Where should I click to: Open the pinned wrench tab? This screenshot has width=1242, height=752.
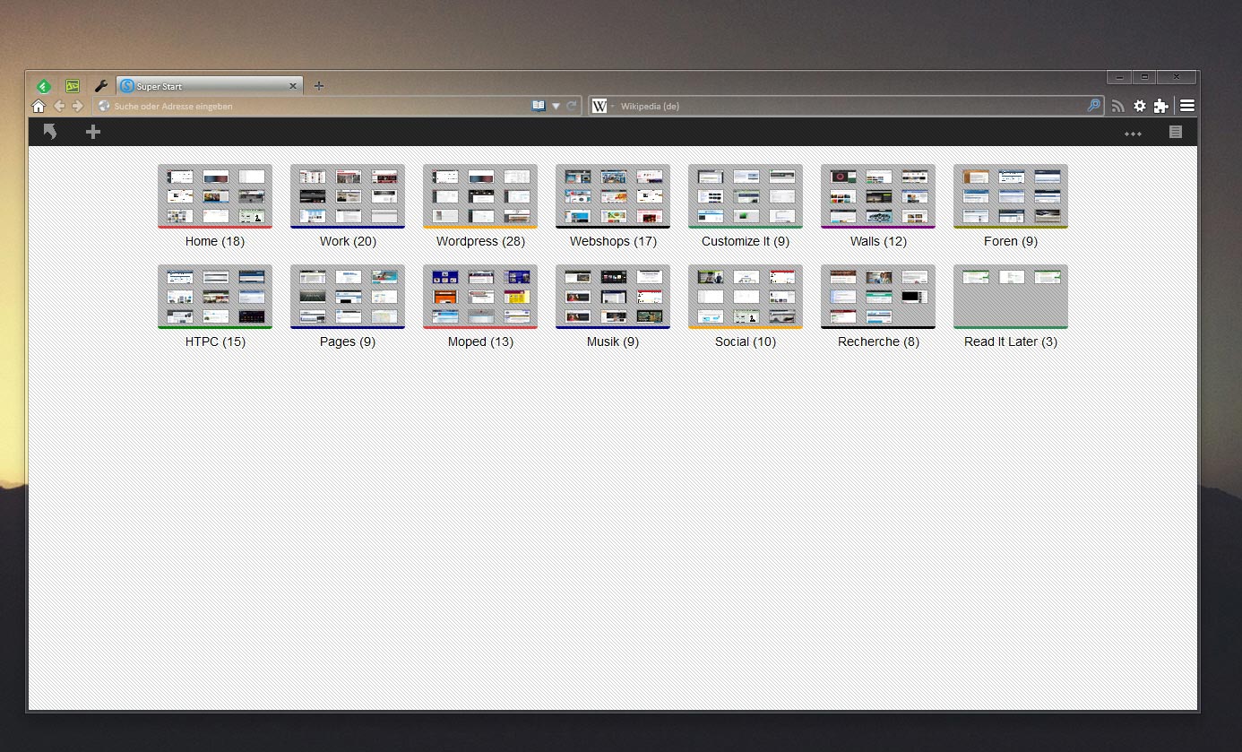click(x=101, y=86)
